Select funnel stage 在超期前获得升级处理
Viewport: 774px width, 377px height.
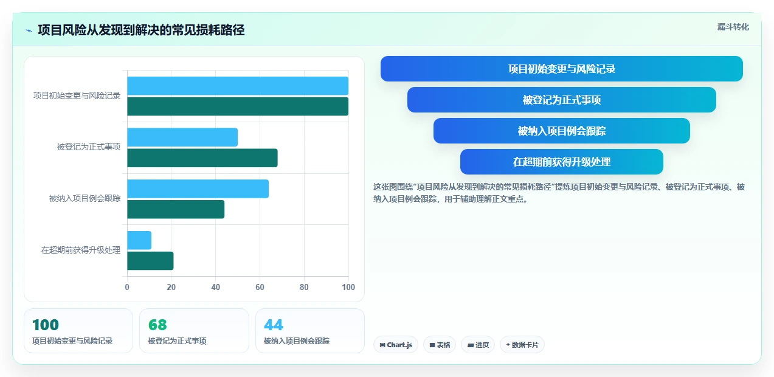click(562, 162)
